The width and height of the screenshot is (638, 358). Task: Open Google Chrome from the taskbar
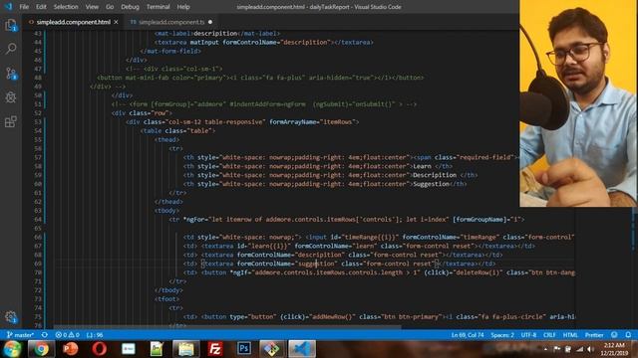[41, 349]
